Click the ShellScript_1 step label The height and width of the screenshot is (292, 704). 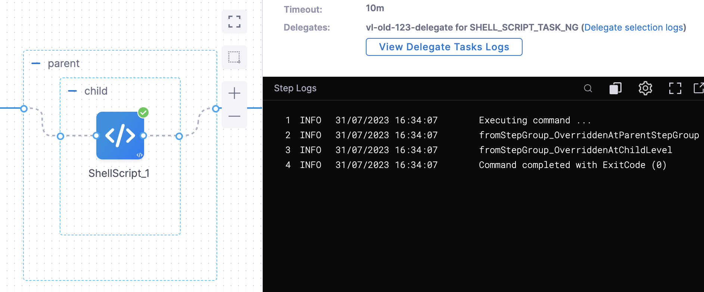click(119, 173)
